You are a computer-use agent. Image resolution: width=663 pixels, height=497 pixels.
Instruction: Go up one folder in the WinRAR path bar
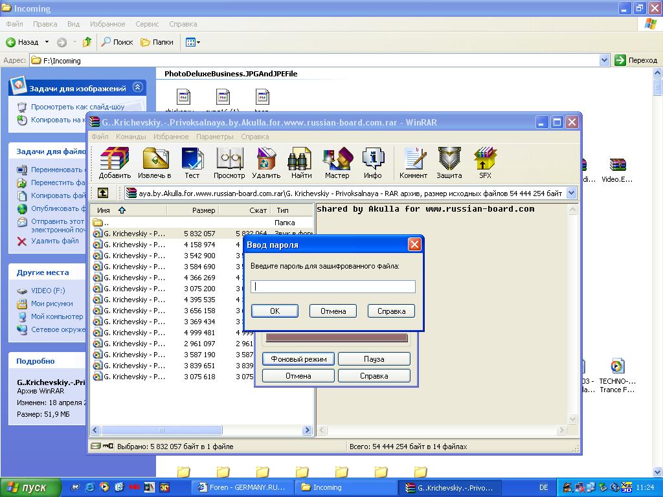click(x=103, y=193)
